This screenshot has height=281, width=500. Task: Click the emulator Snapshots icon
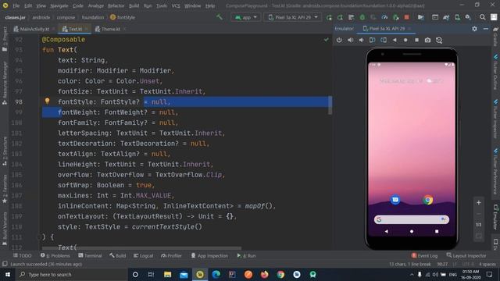point(439,40)
